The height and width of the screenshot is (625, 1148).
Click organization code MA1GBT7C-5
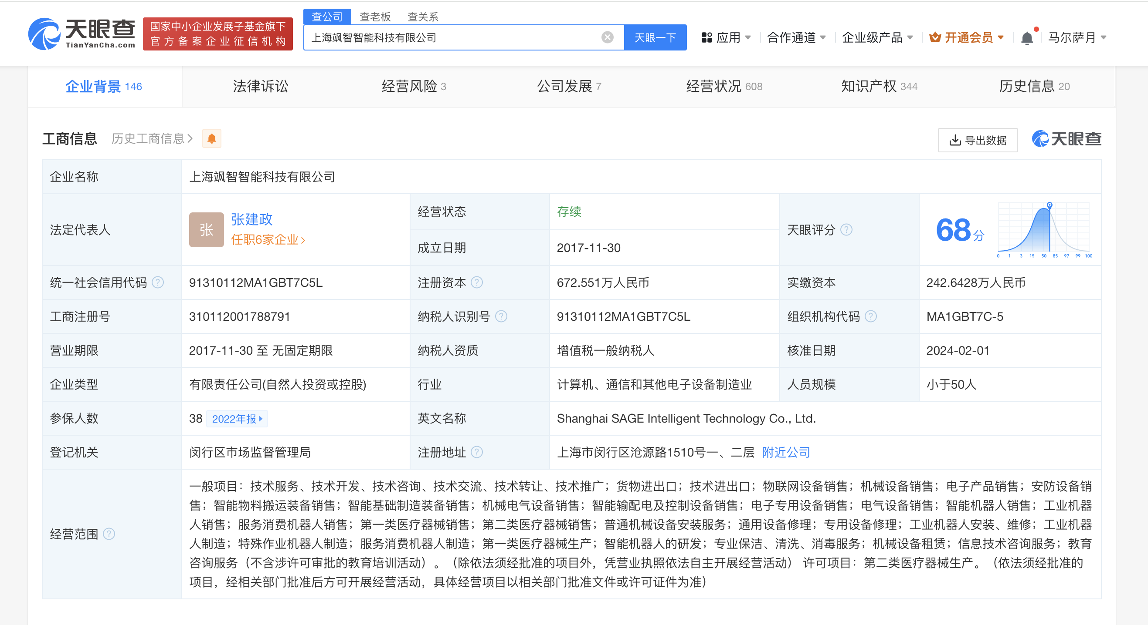click(x=965, y=316)
